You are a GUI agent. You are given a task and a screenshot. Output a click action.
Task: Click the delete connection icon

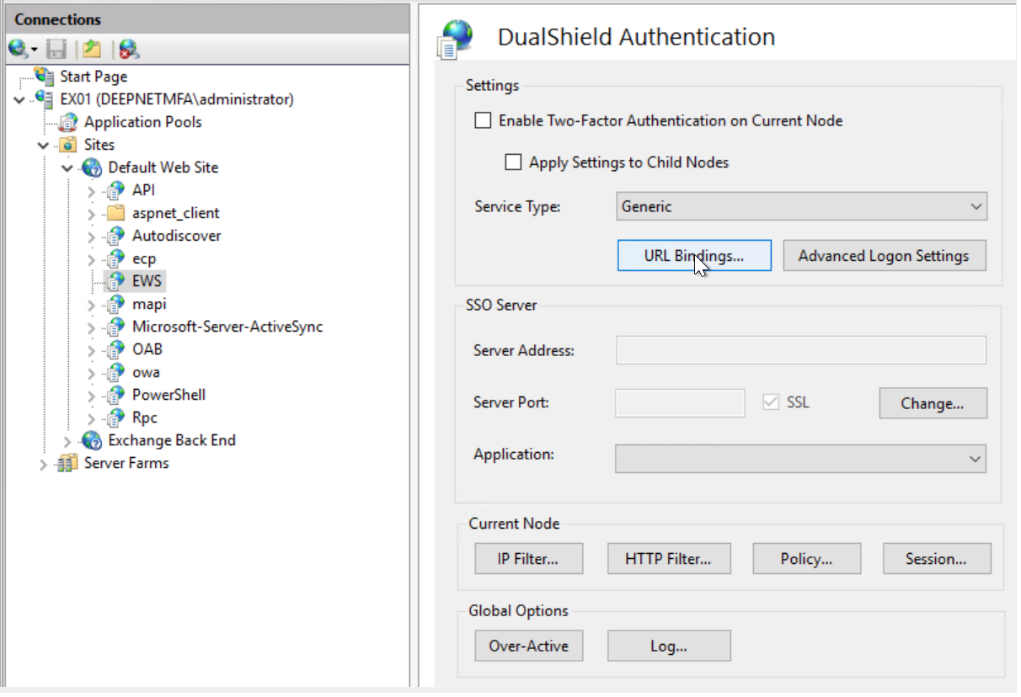coord(129,50)
